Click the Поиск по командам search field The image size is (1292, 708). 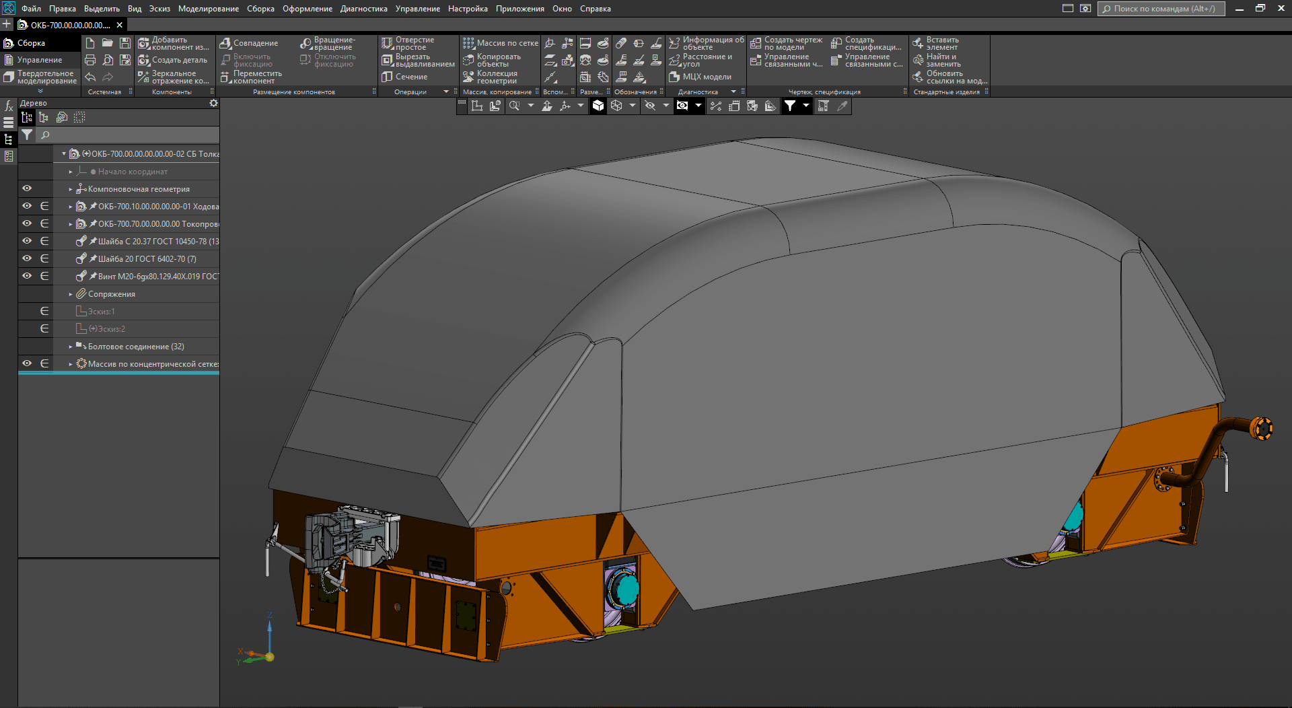coord(1162,9)
